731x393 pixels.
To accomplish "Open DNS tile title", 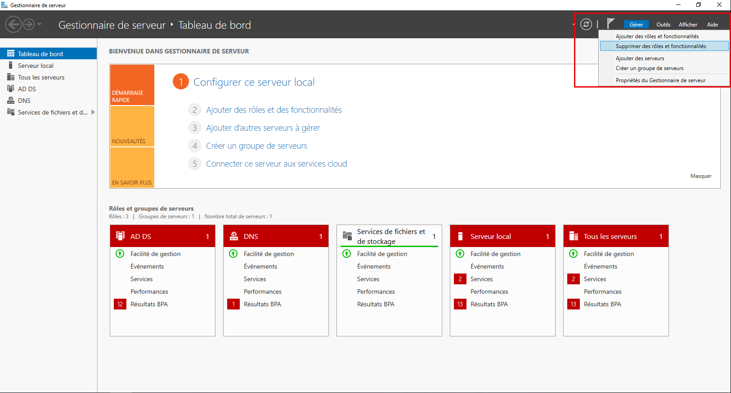I will [x=251, y=236].
